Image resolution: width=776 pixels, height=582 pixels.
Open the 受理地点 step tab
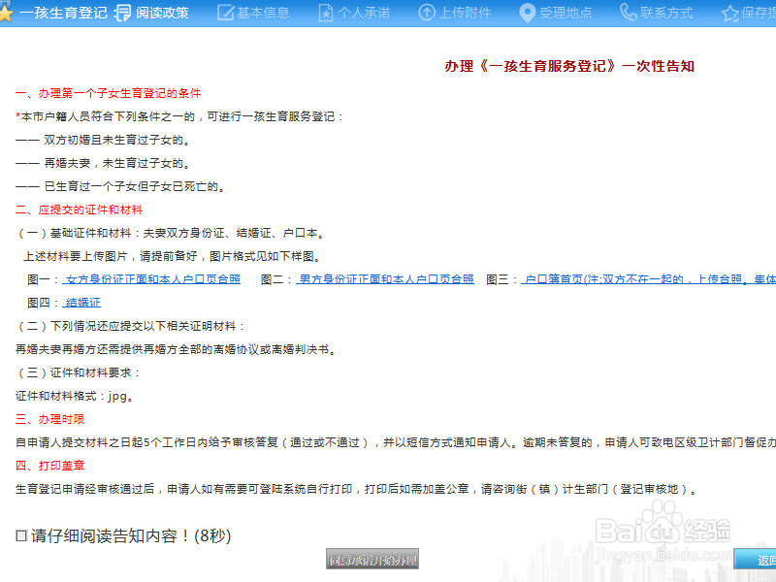[x=566, y=13]
